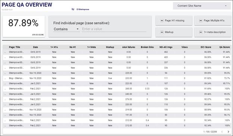Click the 0.33 Broken links cell
Screen dimensions: 233x136
pyautogui.click(x=147, y=89)
